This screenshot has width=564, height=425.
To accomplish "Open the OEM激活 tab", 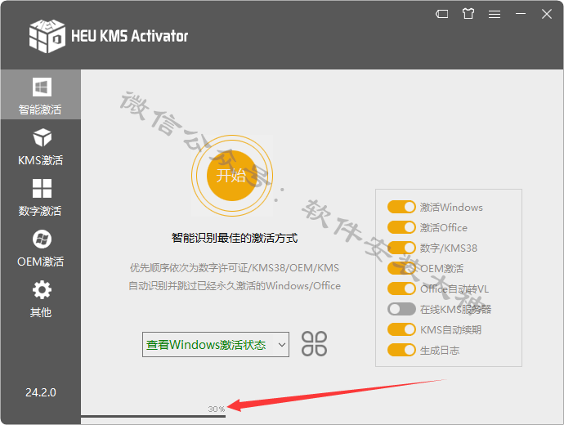I will pyautogui.click(x=41, y=248).
